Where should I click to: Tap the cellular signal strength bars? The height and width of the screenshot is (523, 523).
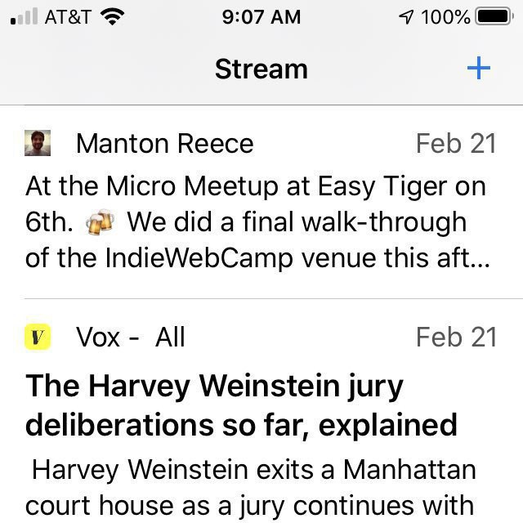click(x=24, y=16)
